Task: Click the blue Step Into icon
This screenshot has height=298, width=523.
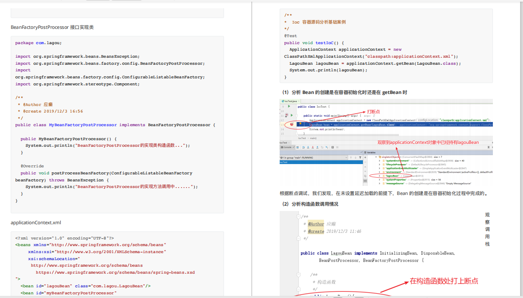Action: 308,147
